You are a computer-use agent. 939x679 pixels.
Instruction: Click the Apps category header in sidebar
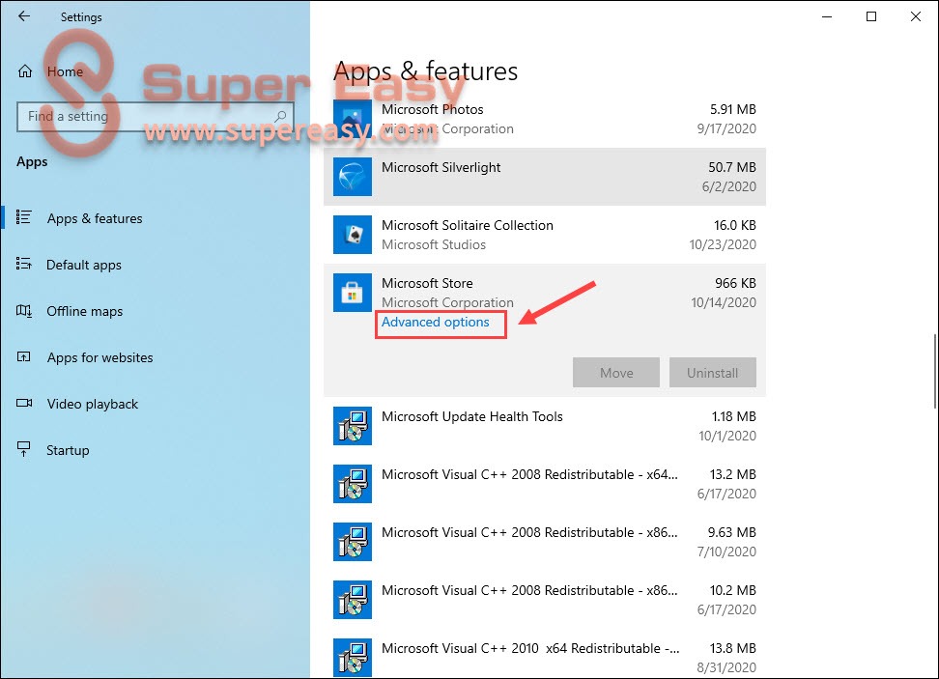[x=32, y=161]
